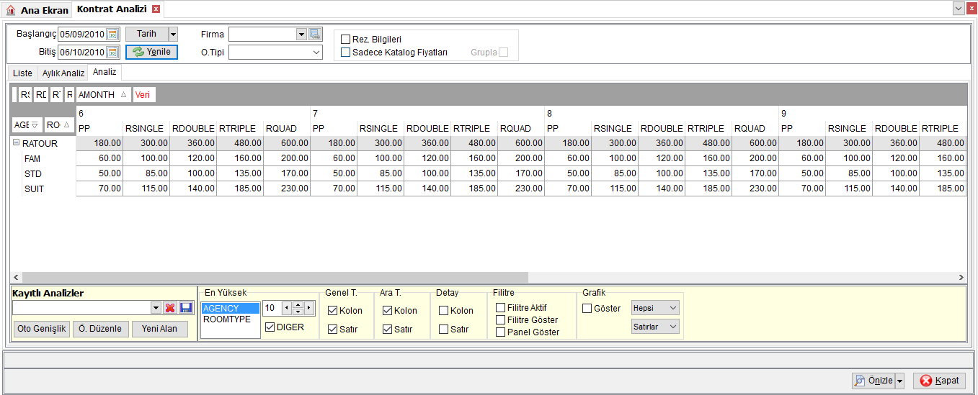Delete saved analysis with red X icon
This screenshot has height=395, width=978.
pyautogui.click(x=170, y=308)
